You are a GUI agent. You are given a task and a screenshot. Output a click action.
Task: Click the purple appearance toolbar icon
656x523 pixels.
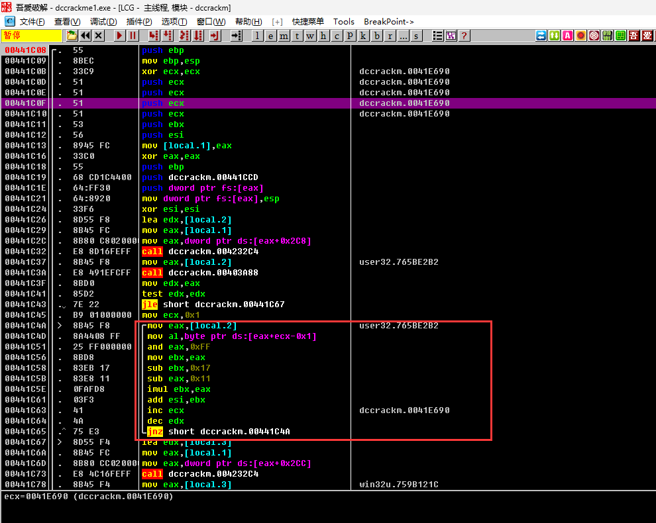(451, 36)
